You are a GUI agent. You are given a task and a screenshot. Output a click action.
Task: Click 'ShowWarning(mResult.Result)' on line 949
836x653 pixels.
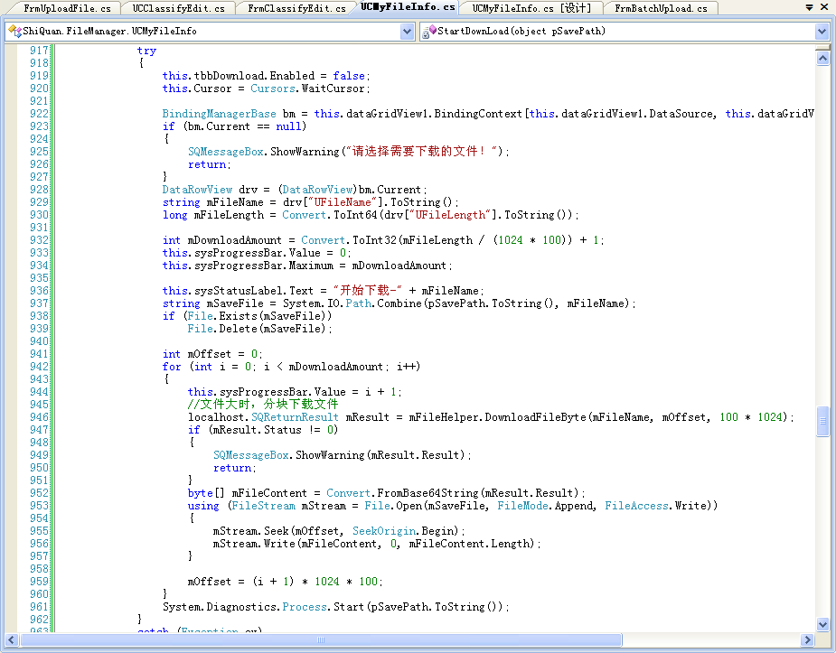(380, 455)
